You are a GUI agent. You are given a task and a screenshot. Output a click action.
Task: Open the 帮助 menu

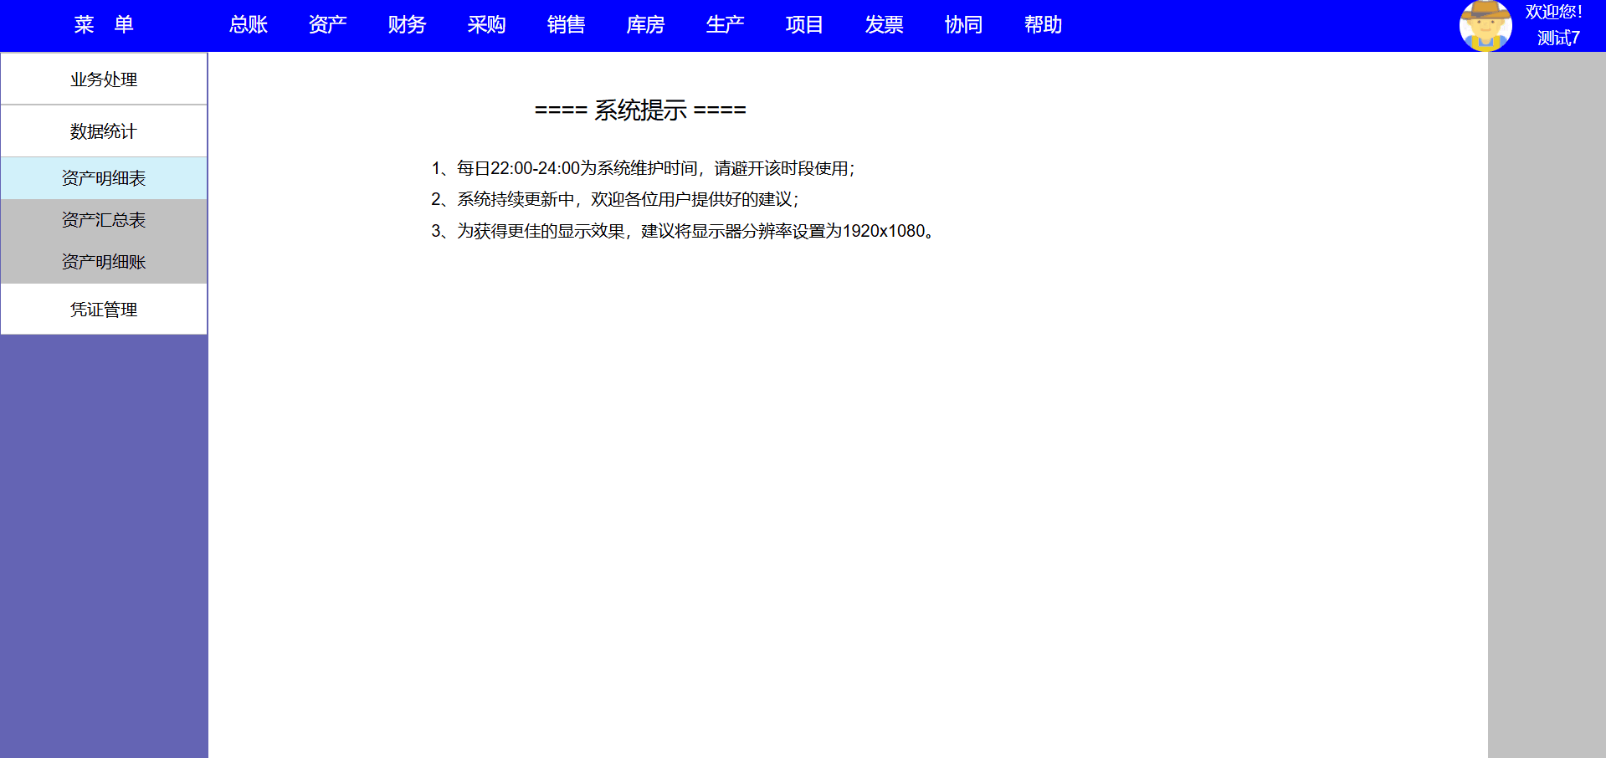tap(1043, 25)
